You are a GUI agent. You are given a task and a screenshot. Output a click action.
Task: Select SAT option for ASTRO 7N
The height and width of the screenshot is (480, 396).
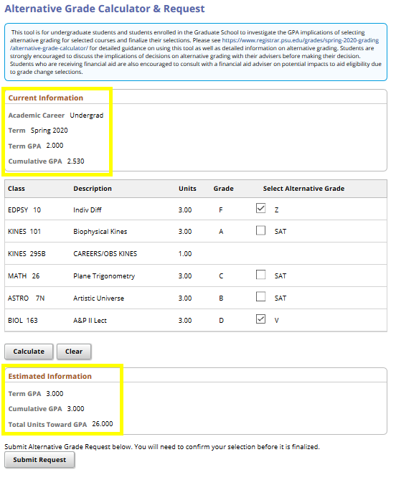click(260, 296)
